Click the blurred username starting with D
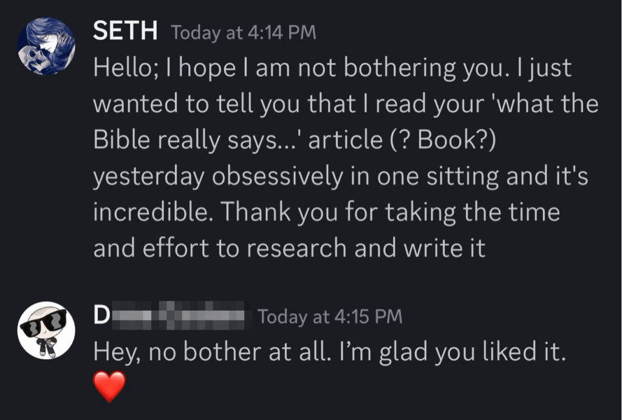Screen dimensions: 622x420 (x=172, y=316)
